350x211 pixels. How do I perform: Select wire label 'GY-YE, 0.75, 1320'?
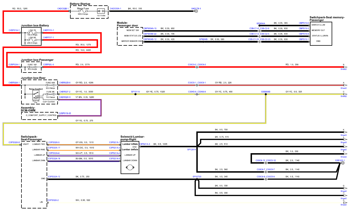(155, 92)
